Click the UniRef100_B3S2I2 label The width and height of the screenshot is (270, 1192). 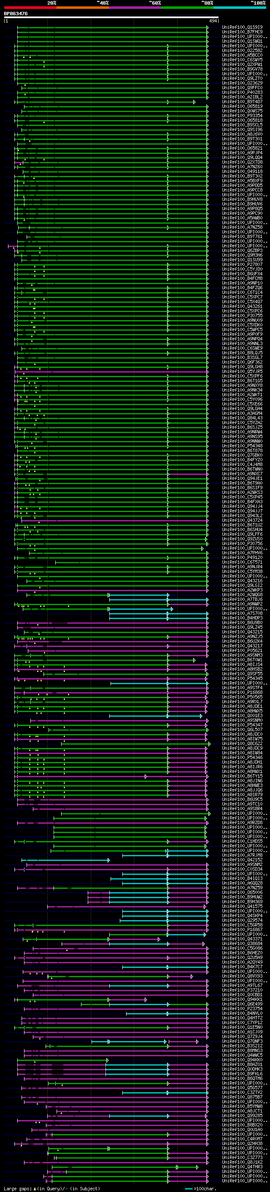242,1046
